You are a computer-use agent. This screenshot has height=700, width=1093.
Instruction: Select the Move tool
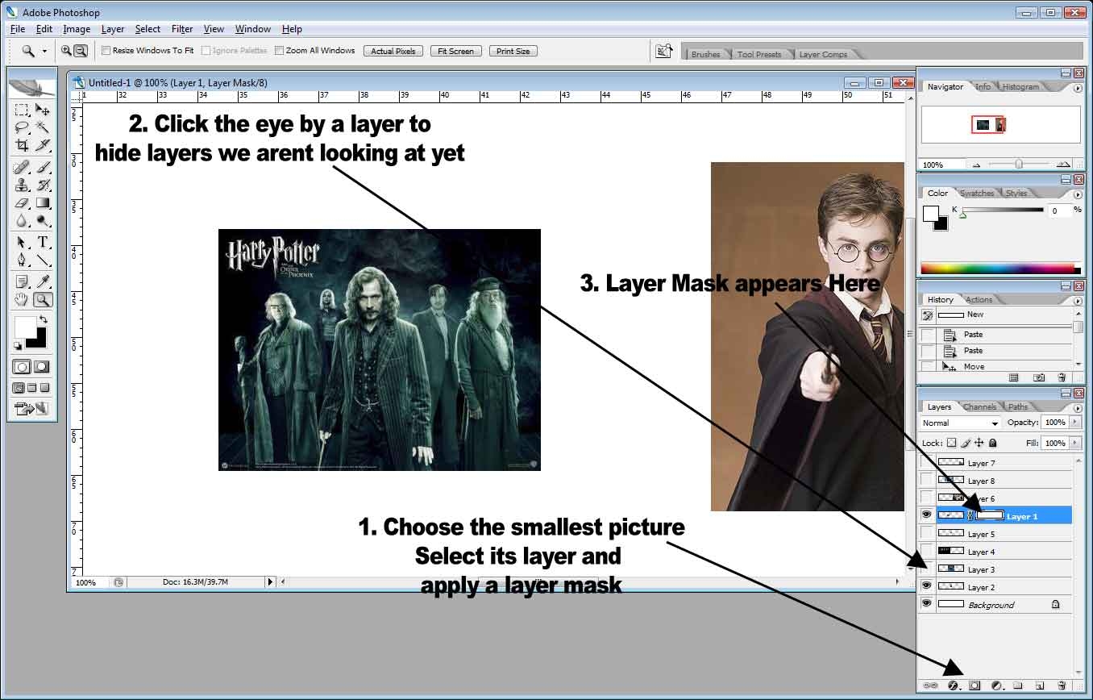click(x=43, y=110)
